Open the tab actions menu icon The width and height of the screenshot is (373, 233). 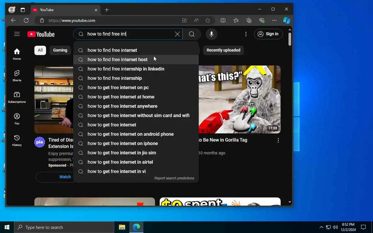pos(23,10)
